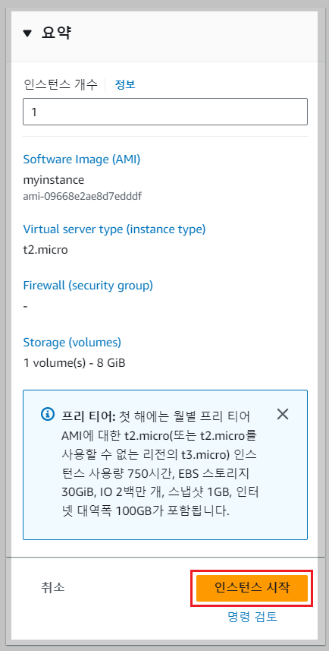Select the 1 volume(s) - 8 GiB text

click(x=74, y=363)
